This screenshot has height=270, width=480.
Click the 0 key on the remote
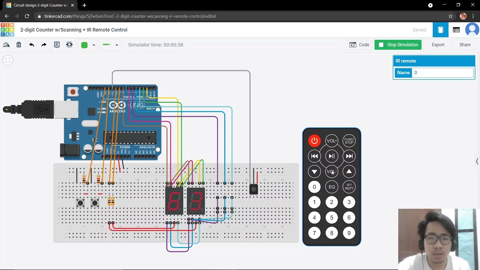point(314,187)
